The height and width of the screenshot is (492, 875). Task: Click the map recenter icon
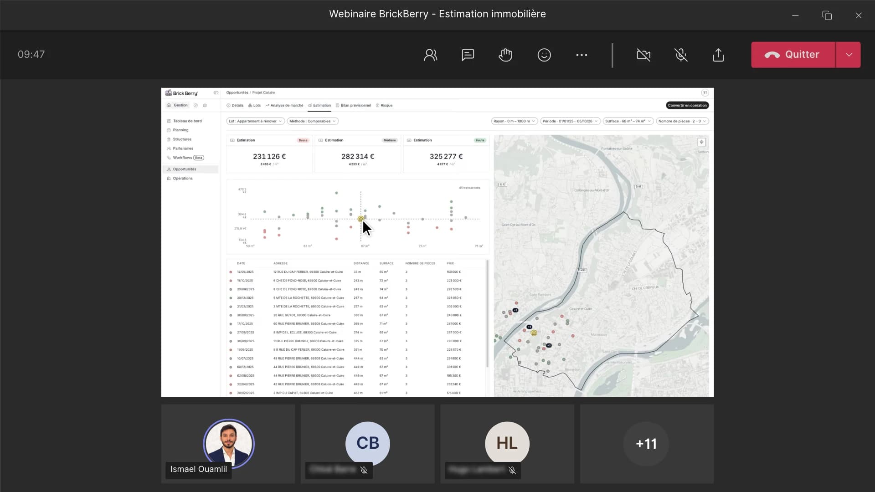701,142
